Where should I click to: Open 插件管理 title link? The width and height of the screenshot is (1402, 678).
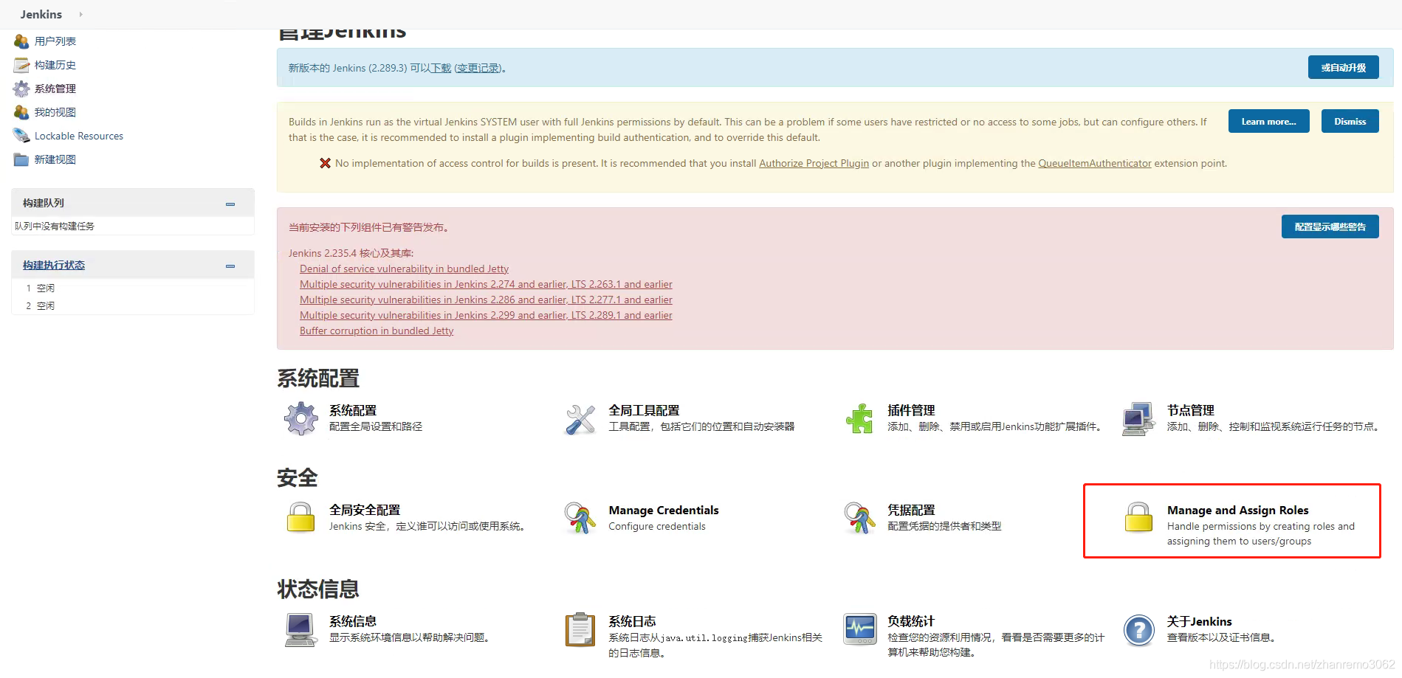911,410
